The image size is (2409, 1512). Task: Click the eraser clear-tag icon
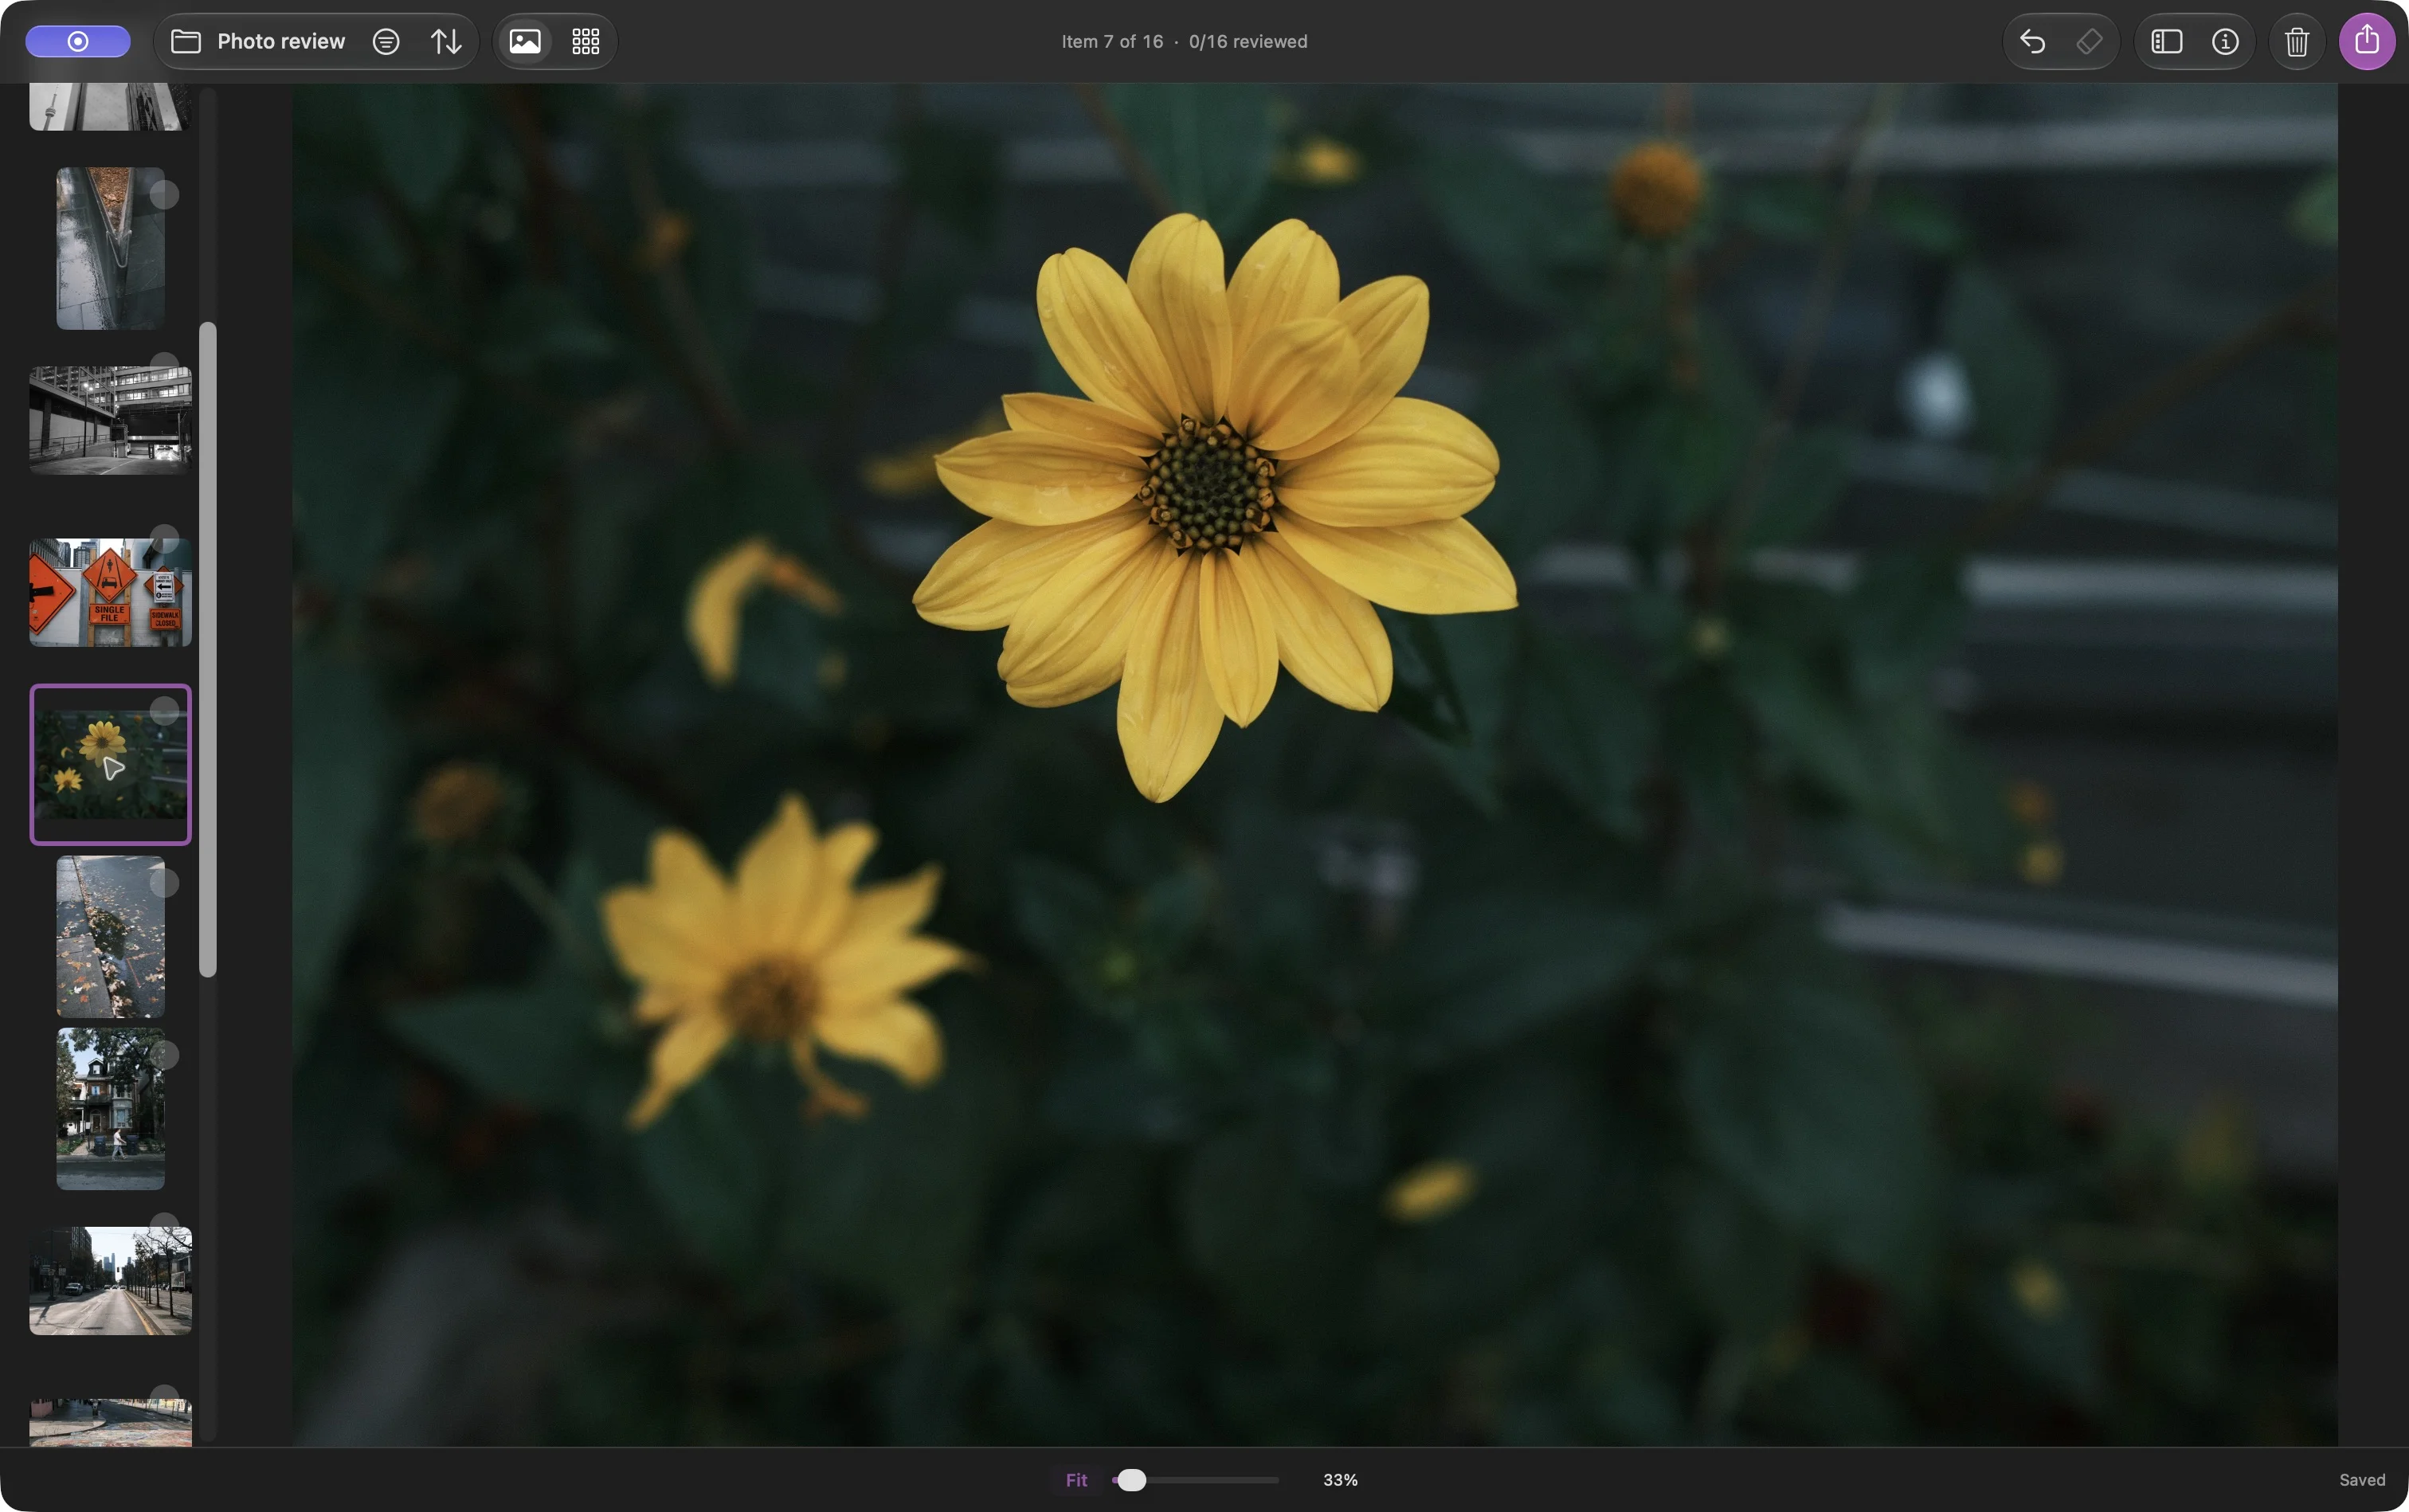point(2089,41)
